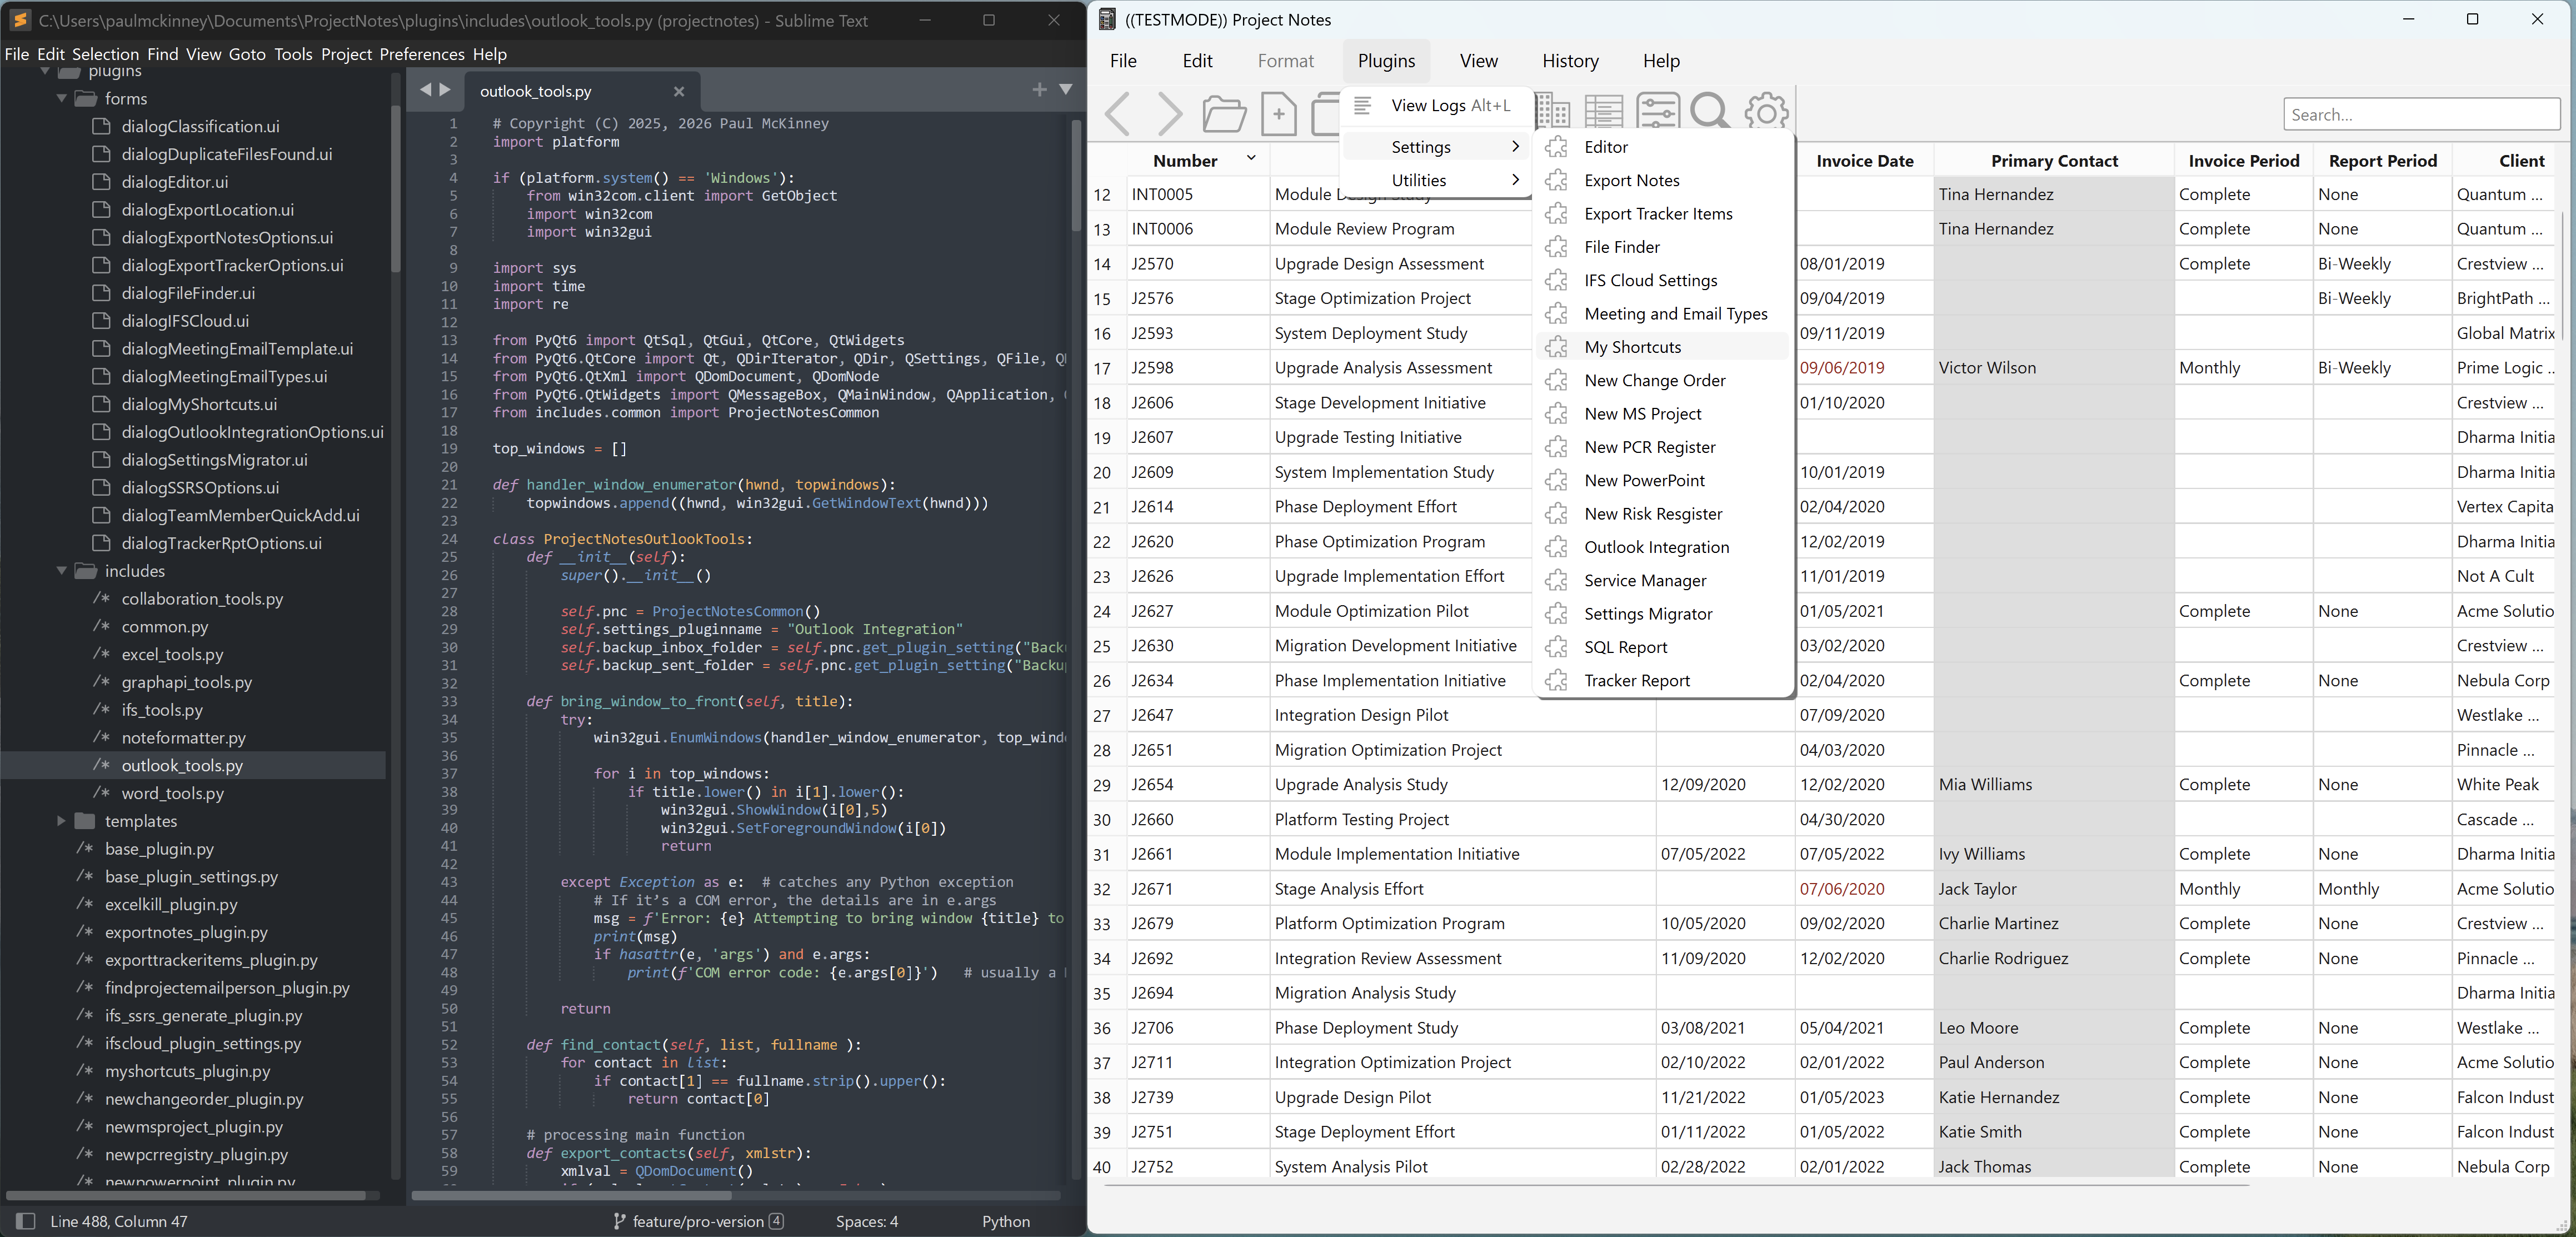The image size is (2576, 1237).
Task: Click the Victor Wilson contact cell
Action: [x=2053, y=368]
